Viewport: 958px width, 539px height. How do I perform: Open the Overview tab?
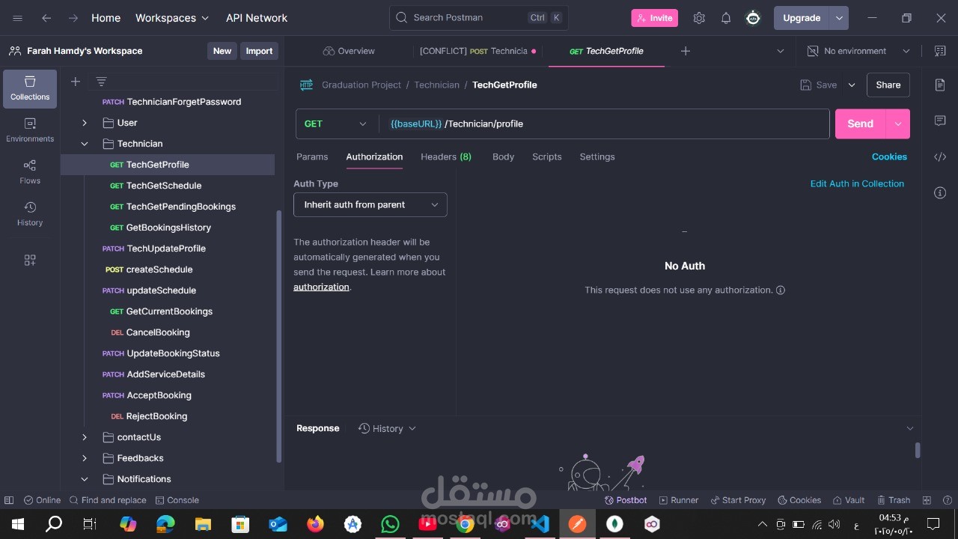point(349,51)
